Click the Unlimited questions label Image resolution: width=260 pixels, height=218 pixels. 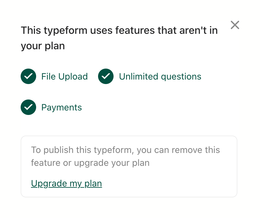pos(160,76)
